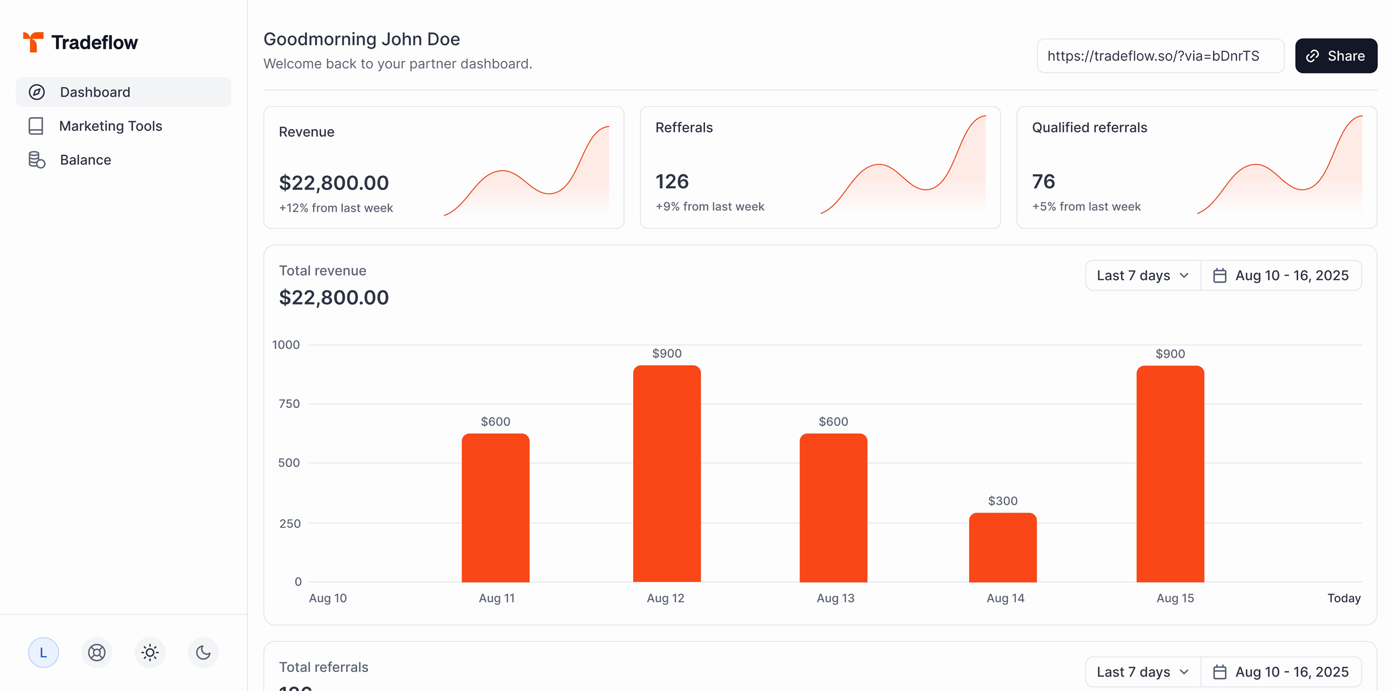Click the Dashboard compass icon

tap(37, 92)
